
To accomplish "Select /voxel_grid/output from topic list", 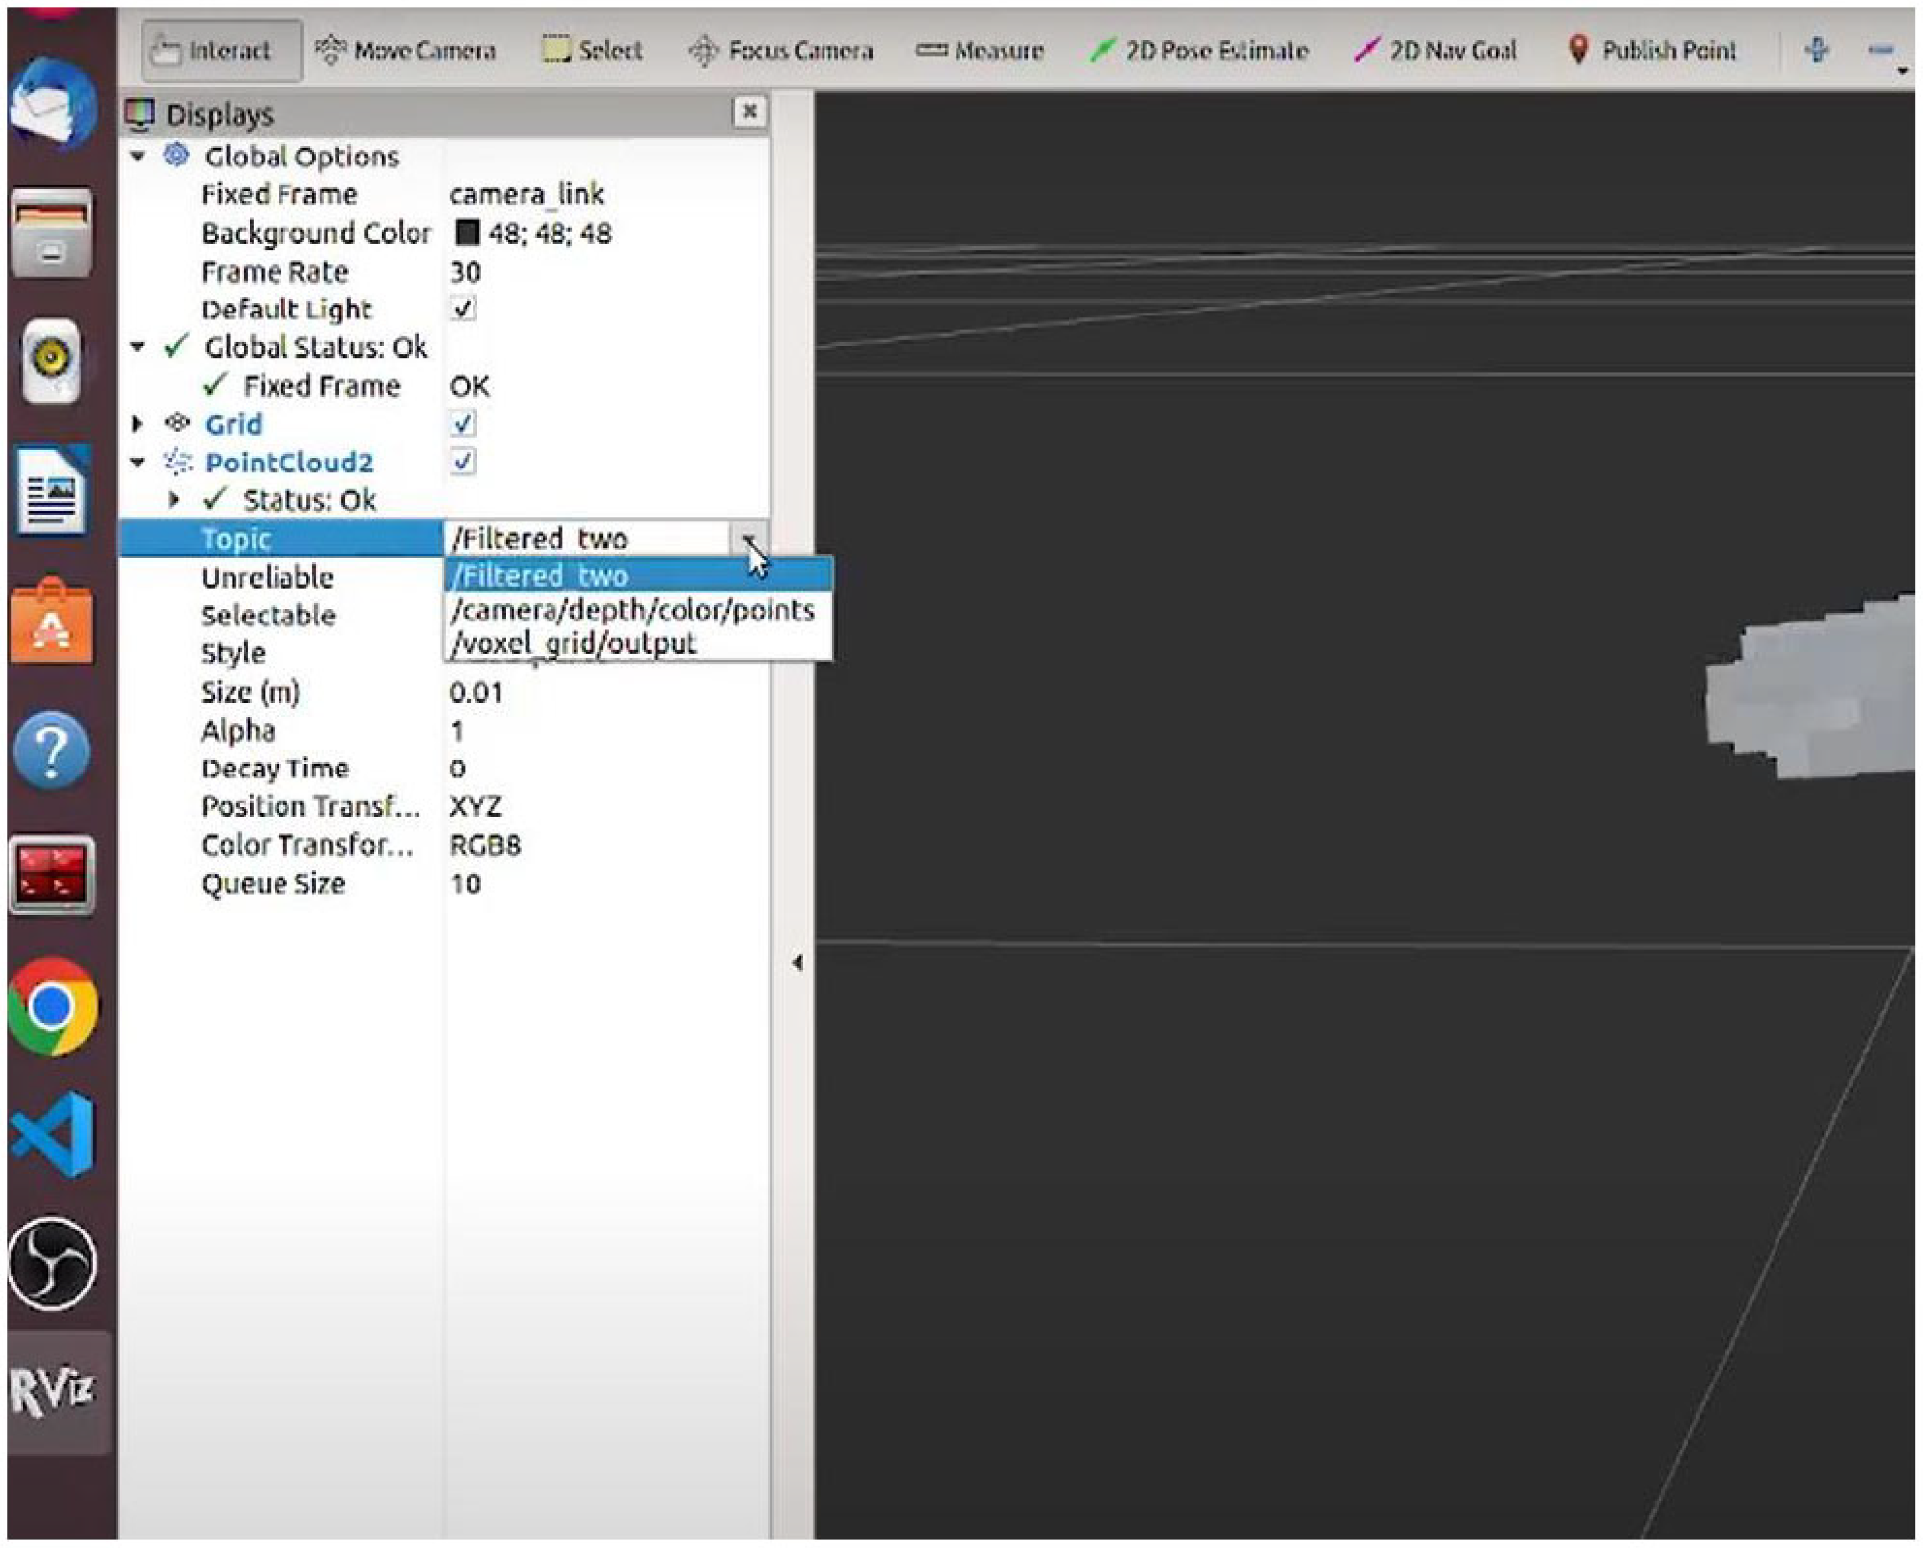I will point(574,644).
